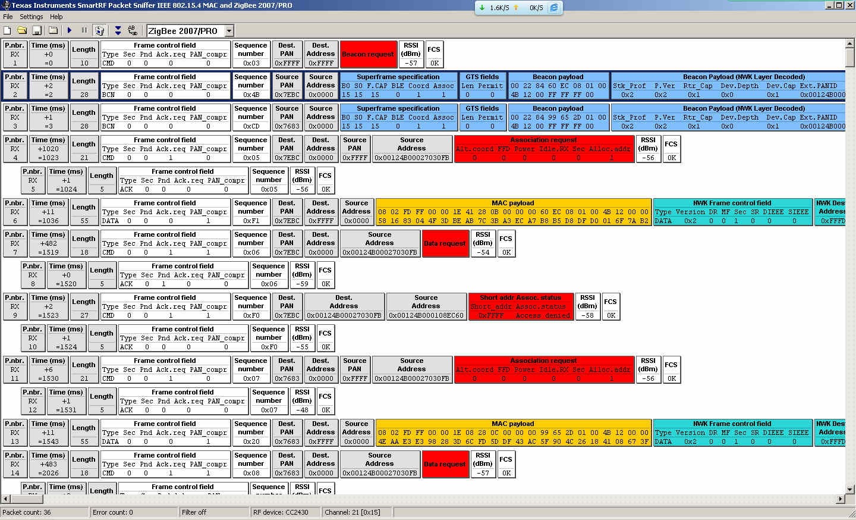Click the "Association request" block in packet 4
The width and height of the screenshot is (856, 520).
[x=543, y=149]
